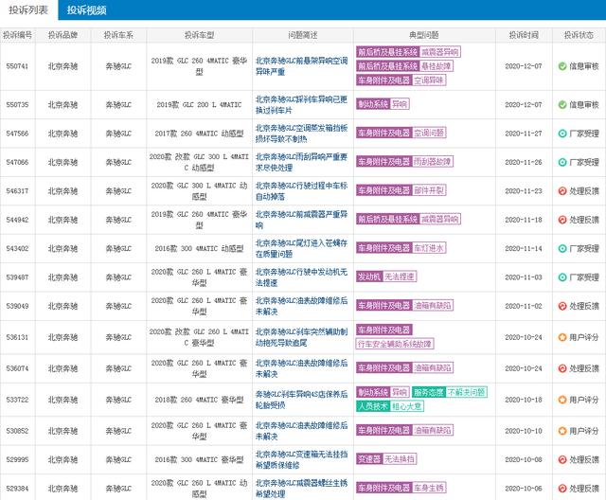The height and width of the screenshot is (500, 606).
Task: Click orange 用户评分 icon for complaint 533722
Action: coord(562,400)
